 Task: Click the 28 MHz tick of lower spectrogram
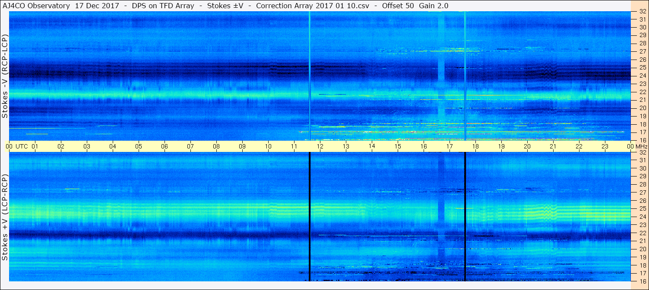(642, 184)
